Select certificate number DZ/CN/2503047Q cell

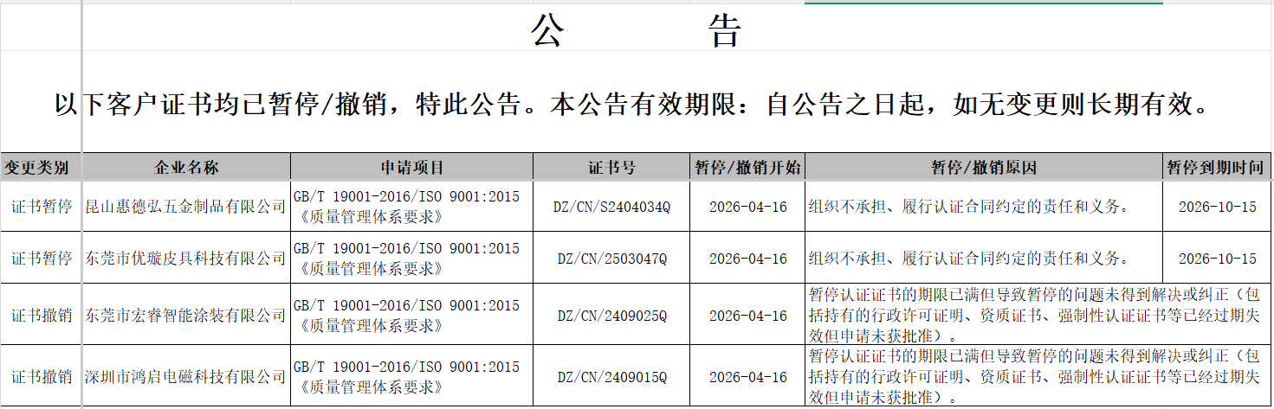click(611, 259)
